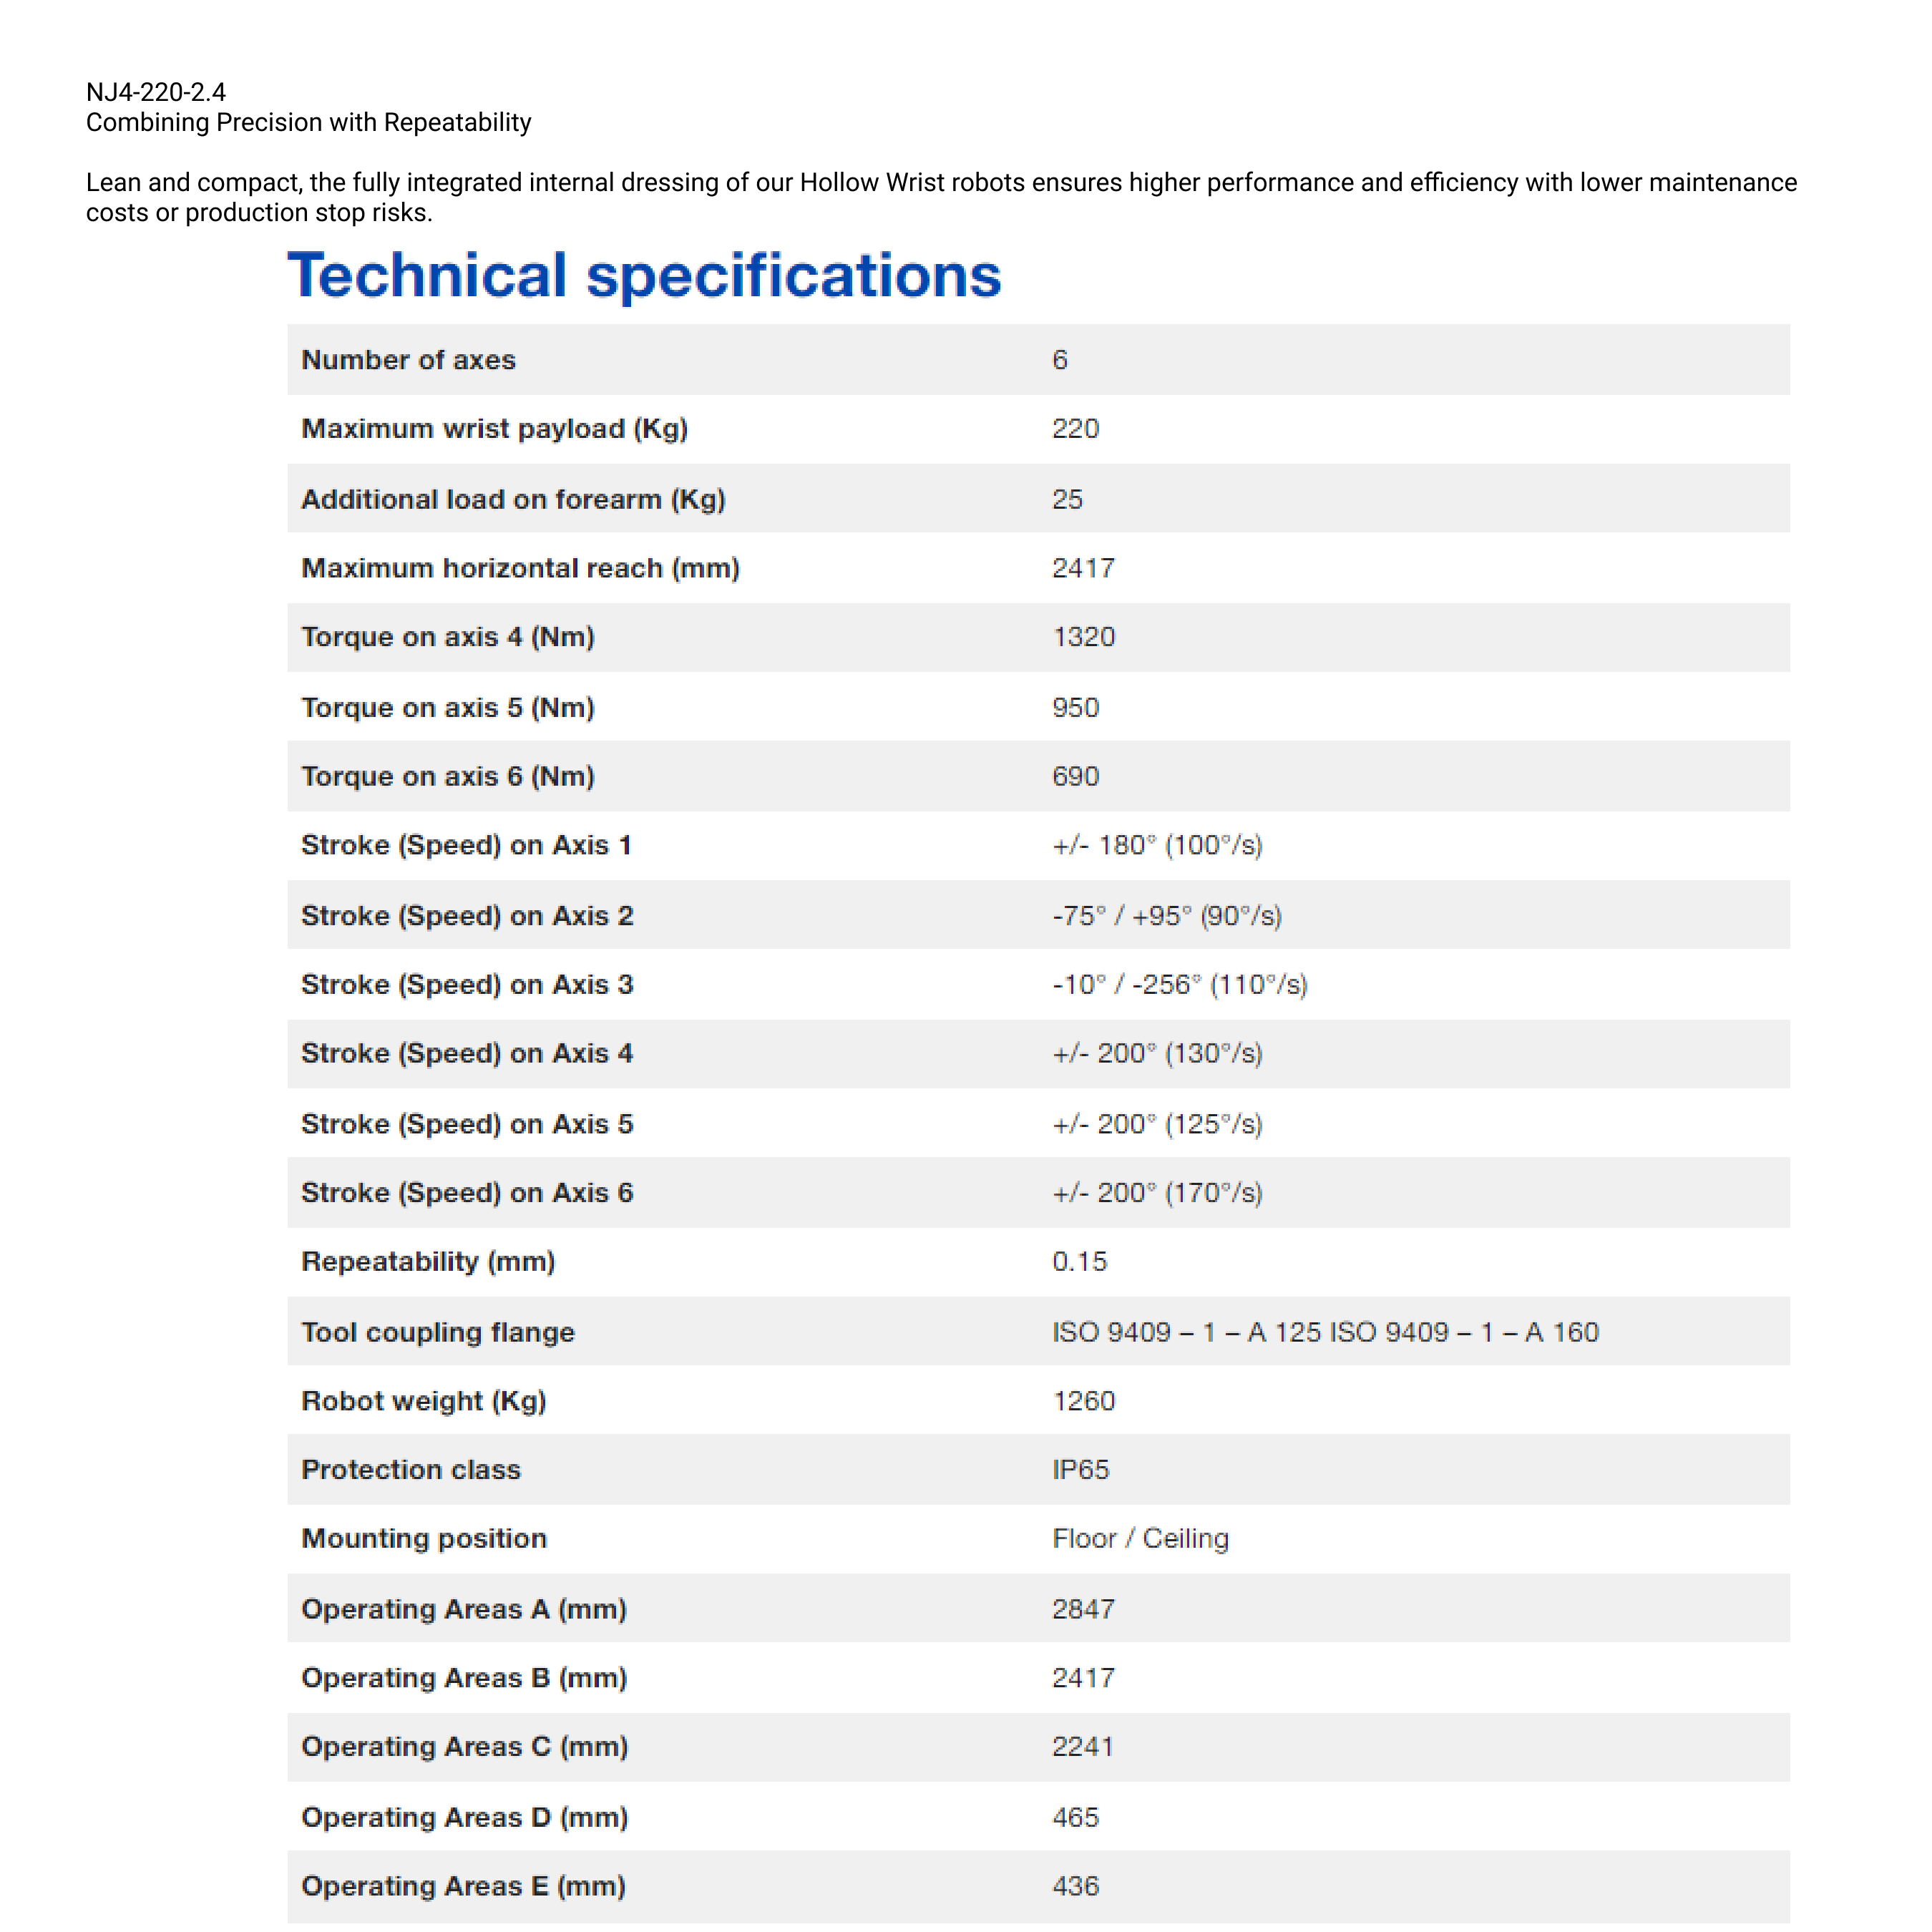Click the Operating Areas E value 436
This screenshot has height=1932, width=1932.
[1075, 1886]
